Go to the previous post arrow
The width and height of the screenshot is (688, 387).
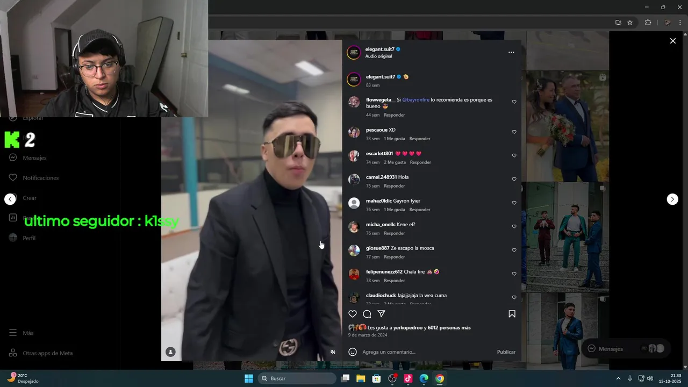point(10,199)
